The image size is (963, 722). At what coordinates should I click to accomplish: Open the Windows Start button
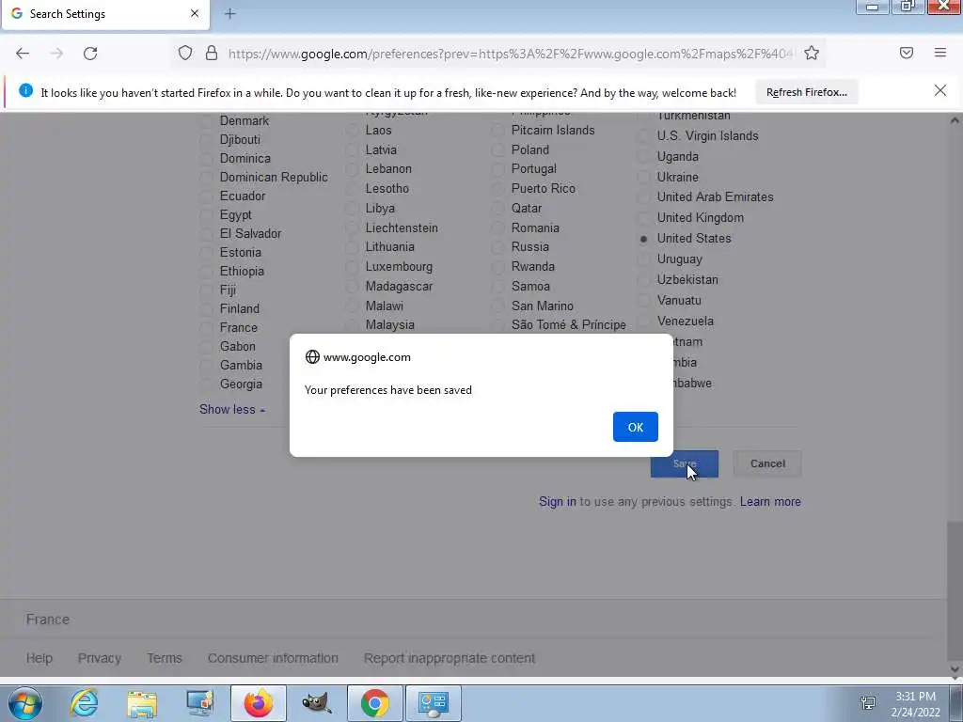pyautogui.click(x=24, y=703)
